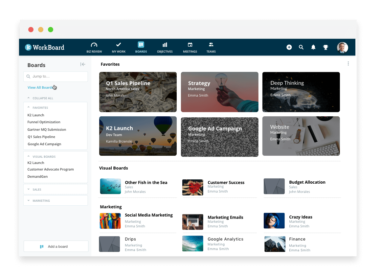Open the Q1 Sales Pipeline board card
Image resolution: width=381 pixels, height=276 pixels.
click(138, 92)
